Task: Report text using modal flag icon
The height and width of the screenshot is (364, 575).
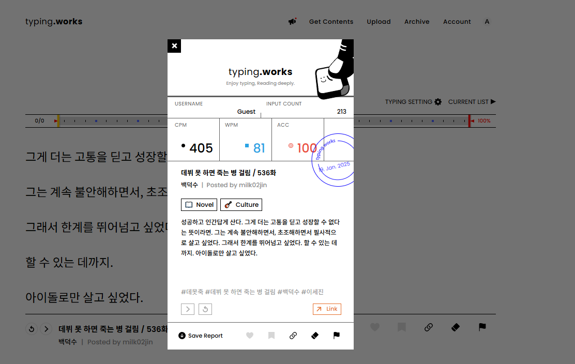Action: (336, 336)
